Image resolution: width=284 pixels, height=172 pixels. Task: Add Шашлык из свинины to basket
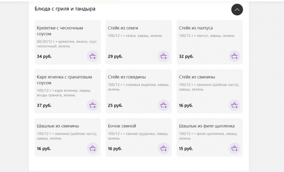(x=93, y=148)
